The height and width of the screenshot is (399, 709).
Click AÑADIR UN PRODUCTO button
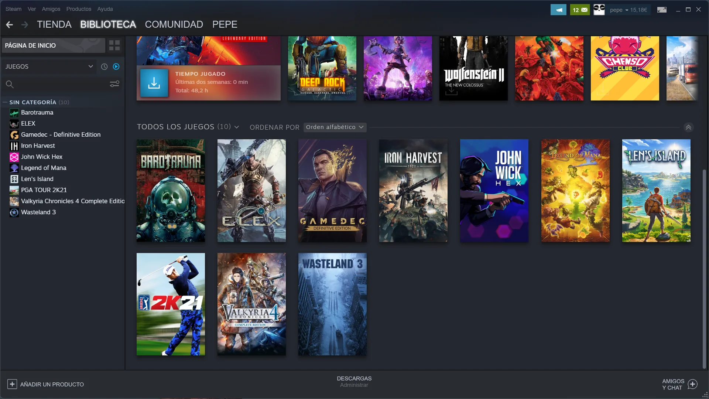point(46,384)
